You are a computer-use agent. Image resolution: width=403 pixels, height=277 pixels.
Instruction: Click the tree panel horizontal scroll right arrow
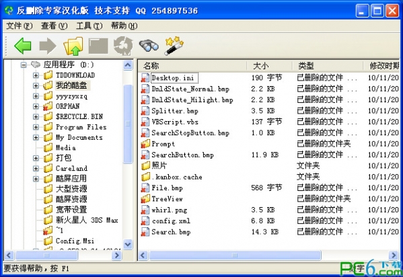(x=116, y=255)
